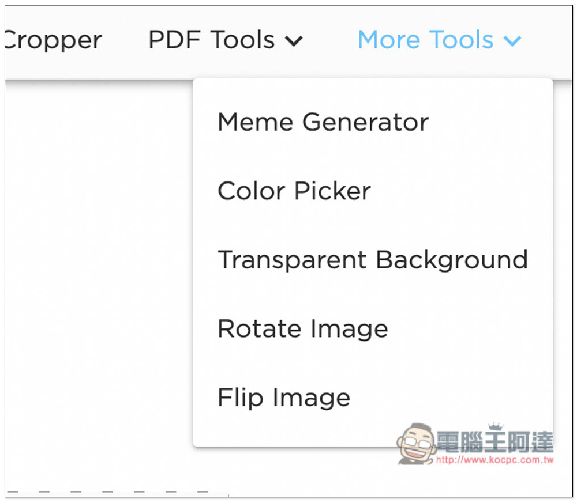577x503 pixels.
Task: Click the cartoon mascot face logo
Action: [416, 444]
